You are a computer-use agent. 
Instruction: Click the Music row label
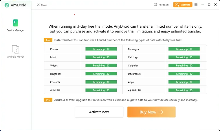[54, 57]
